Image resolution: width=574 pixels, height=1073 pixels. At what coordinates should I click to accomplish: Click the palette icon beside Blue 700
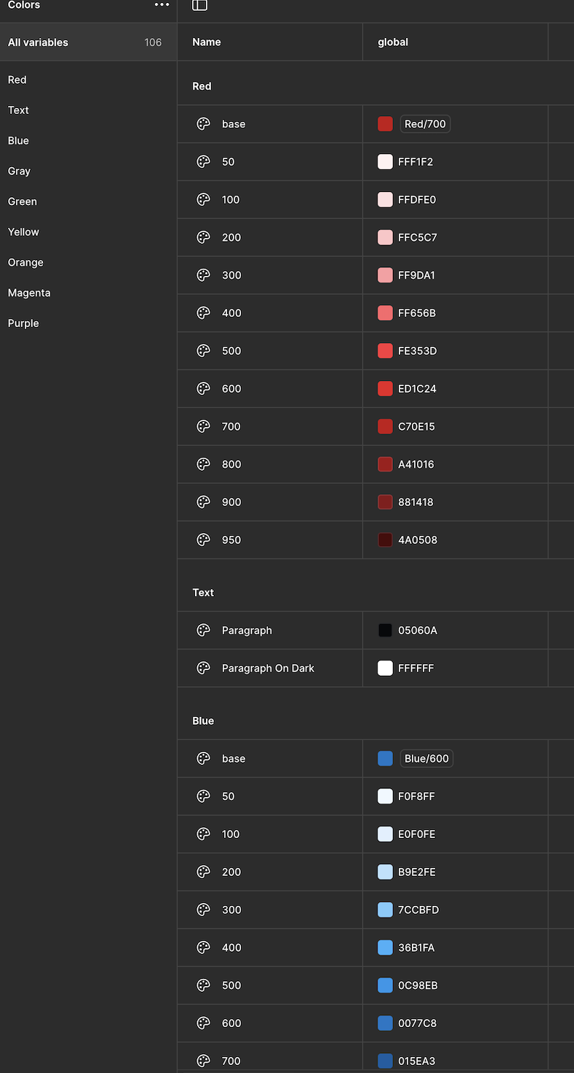[203, 1061]
